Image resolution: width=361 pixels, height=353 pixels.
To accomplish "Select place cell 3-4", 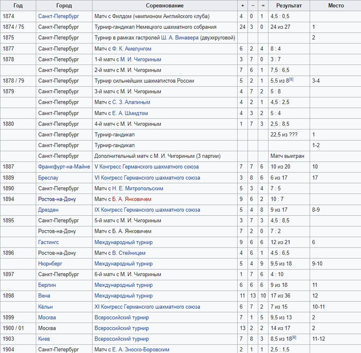I will [336, 81].
